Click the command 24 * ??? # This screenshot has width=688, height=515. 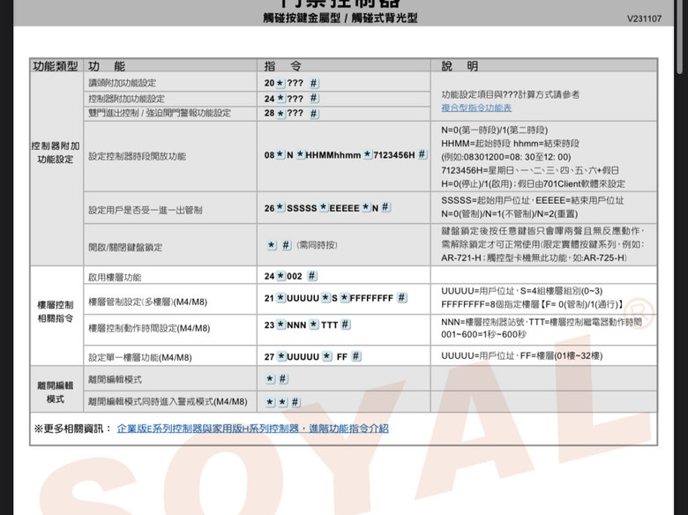click(291, 98)
